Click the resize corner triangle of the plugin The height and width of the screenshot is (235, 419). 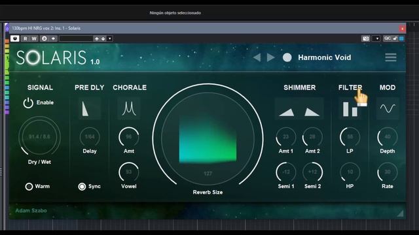click(400, 213)
